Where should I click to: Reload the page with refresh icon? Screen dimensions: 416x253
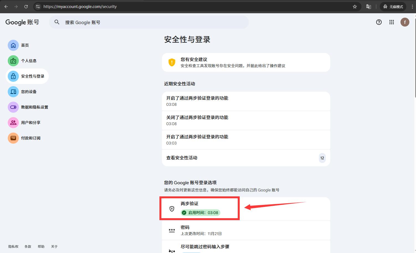click(x=26, y=7)
